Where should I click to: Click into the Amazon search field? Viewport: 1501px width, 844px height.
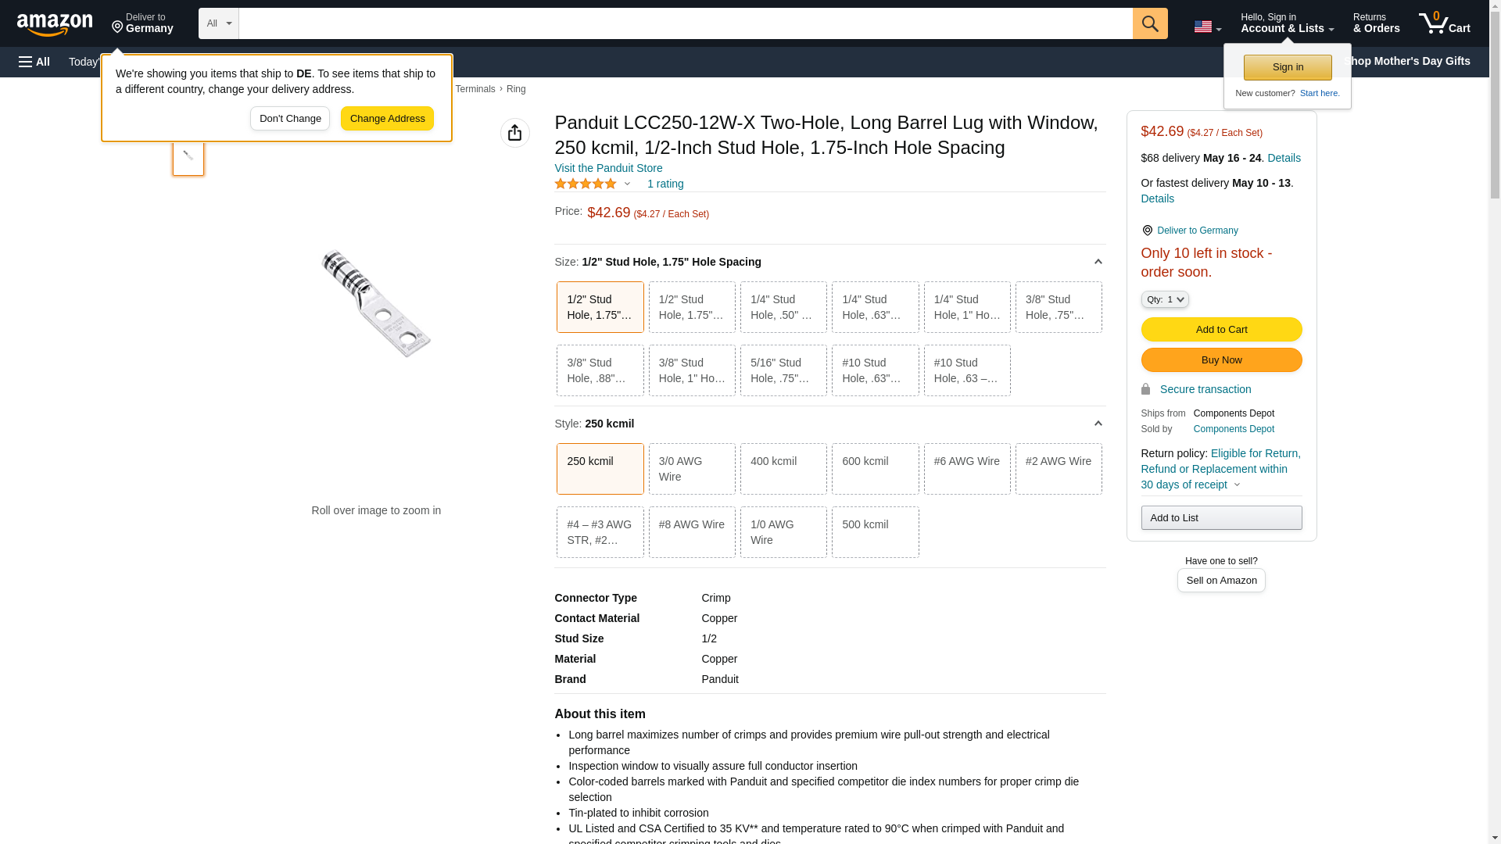685,23
